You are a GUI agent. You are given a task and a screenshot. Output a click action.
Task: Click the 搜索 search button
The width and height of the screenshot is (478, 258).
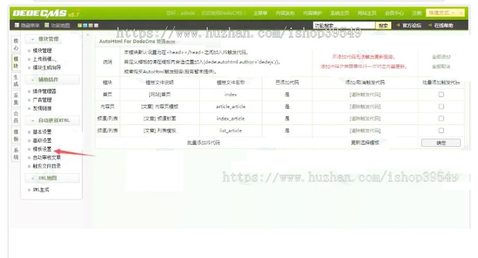(x=383, y=25)
